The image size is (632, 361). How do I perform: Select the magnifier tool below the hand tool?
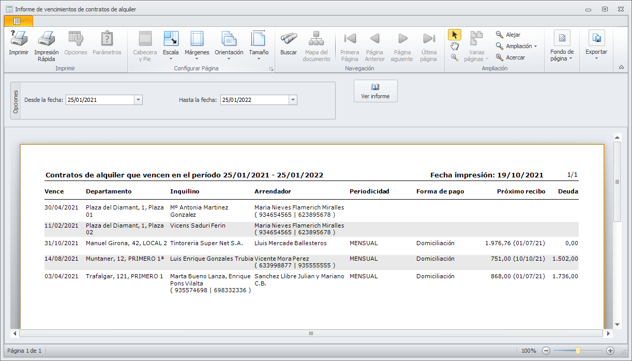pyautogui.click(x=454, y=57)
